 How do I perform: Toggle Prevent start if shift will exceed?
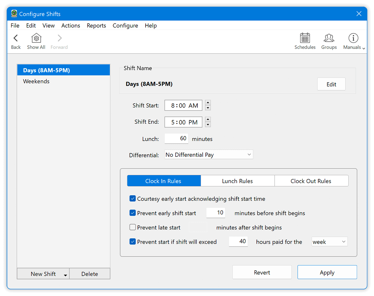(x=133, y=242)
